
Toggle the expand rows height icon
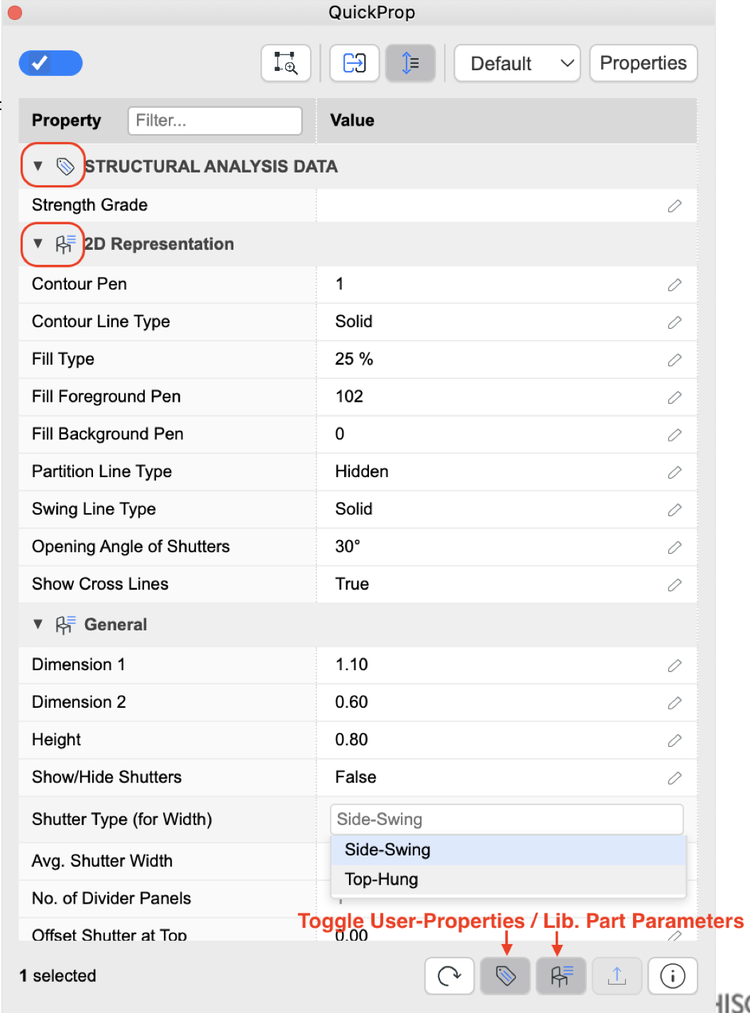[x=410, y=63]
